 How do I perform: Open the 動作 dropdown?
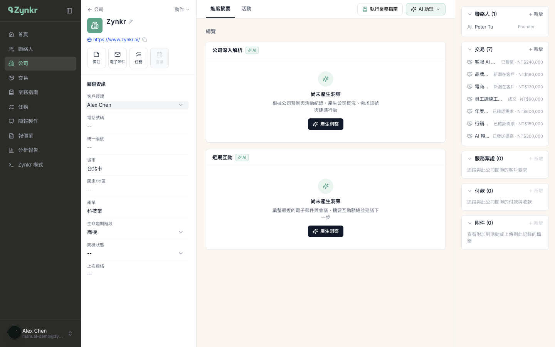pyautogui.click(x=182, y=10)
